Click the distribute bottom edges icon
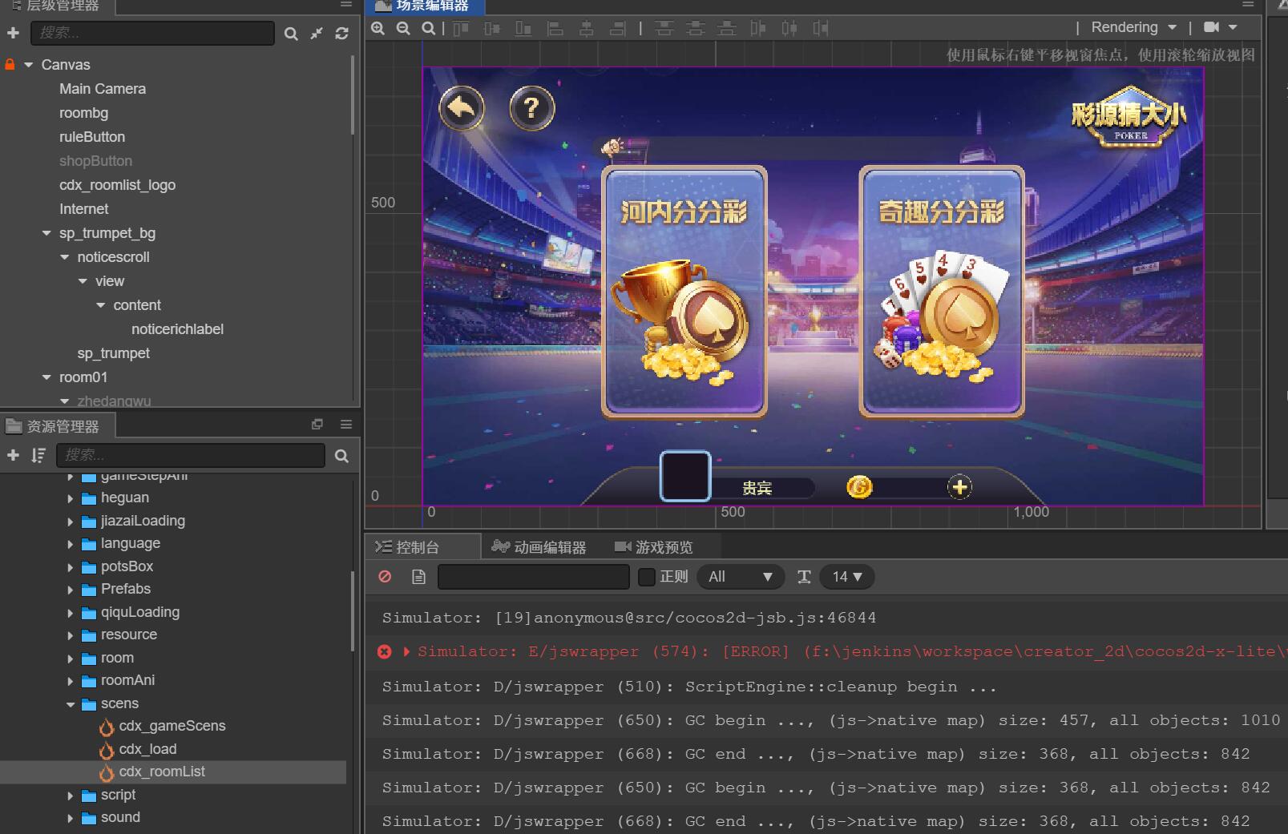Viewport: 1288px width, 834px height. pos(727,28)
